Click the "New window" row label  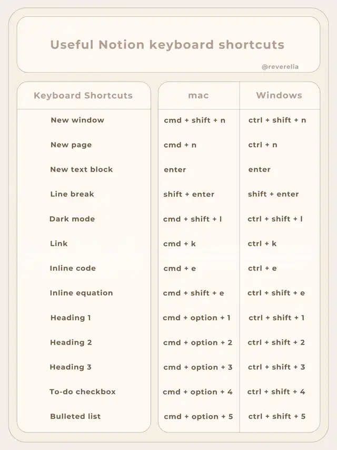click(x=77, y=120)
